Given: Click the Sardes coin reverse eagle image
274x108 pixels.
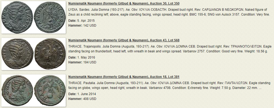Looking at the screenshot, I should [x=49, y=17].
